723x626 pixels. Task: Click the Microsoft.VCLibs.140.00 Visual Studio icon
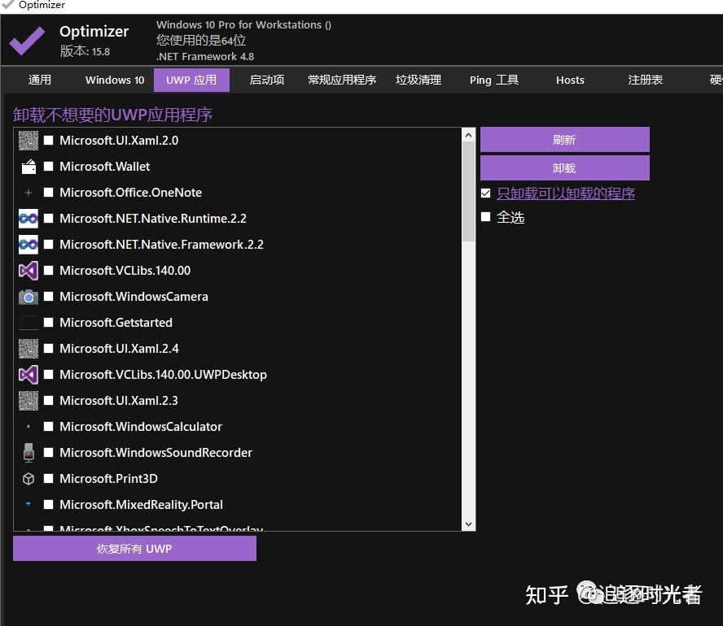click(x=28, y=271)
